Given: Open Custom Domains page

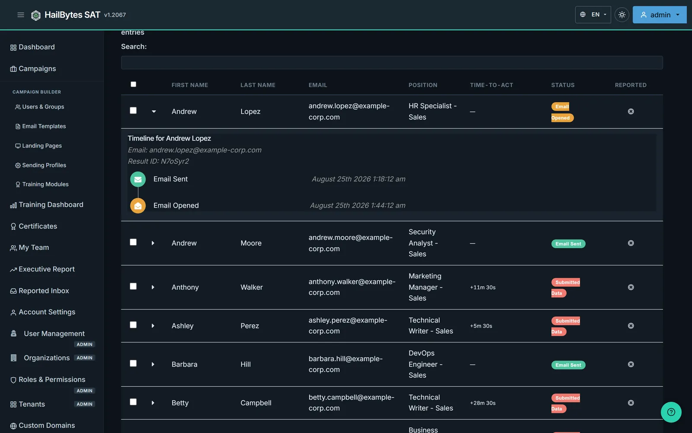Looking at the screenshot, I should (42, 426).
